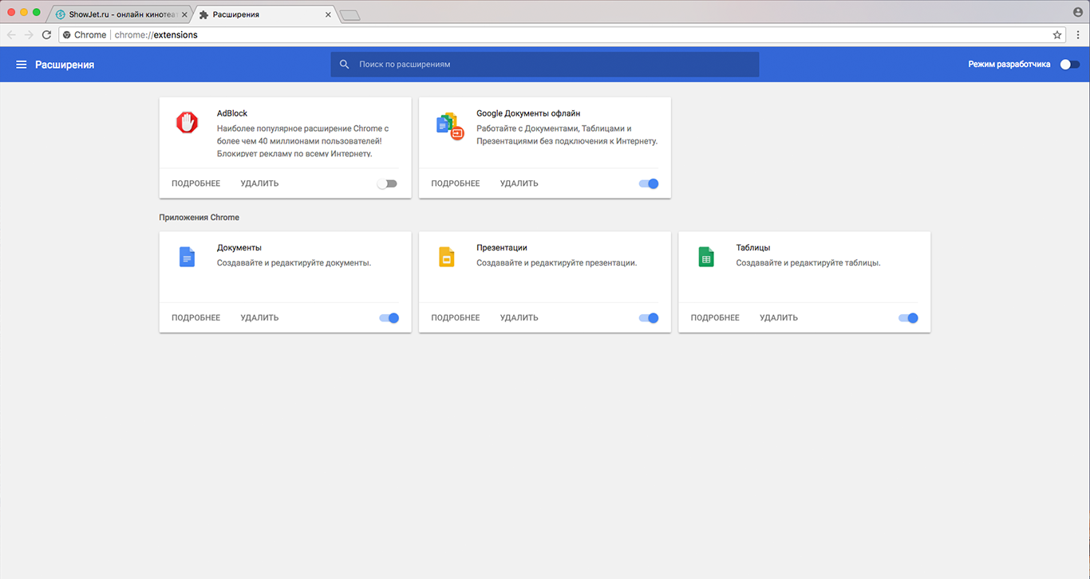Click УДАЛИТЬ on the Презентации card
Viewport: 1090px width, 579px height.
pos(519,317)
